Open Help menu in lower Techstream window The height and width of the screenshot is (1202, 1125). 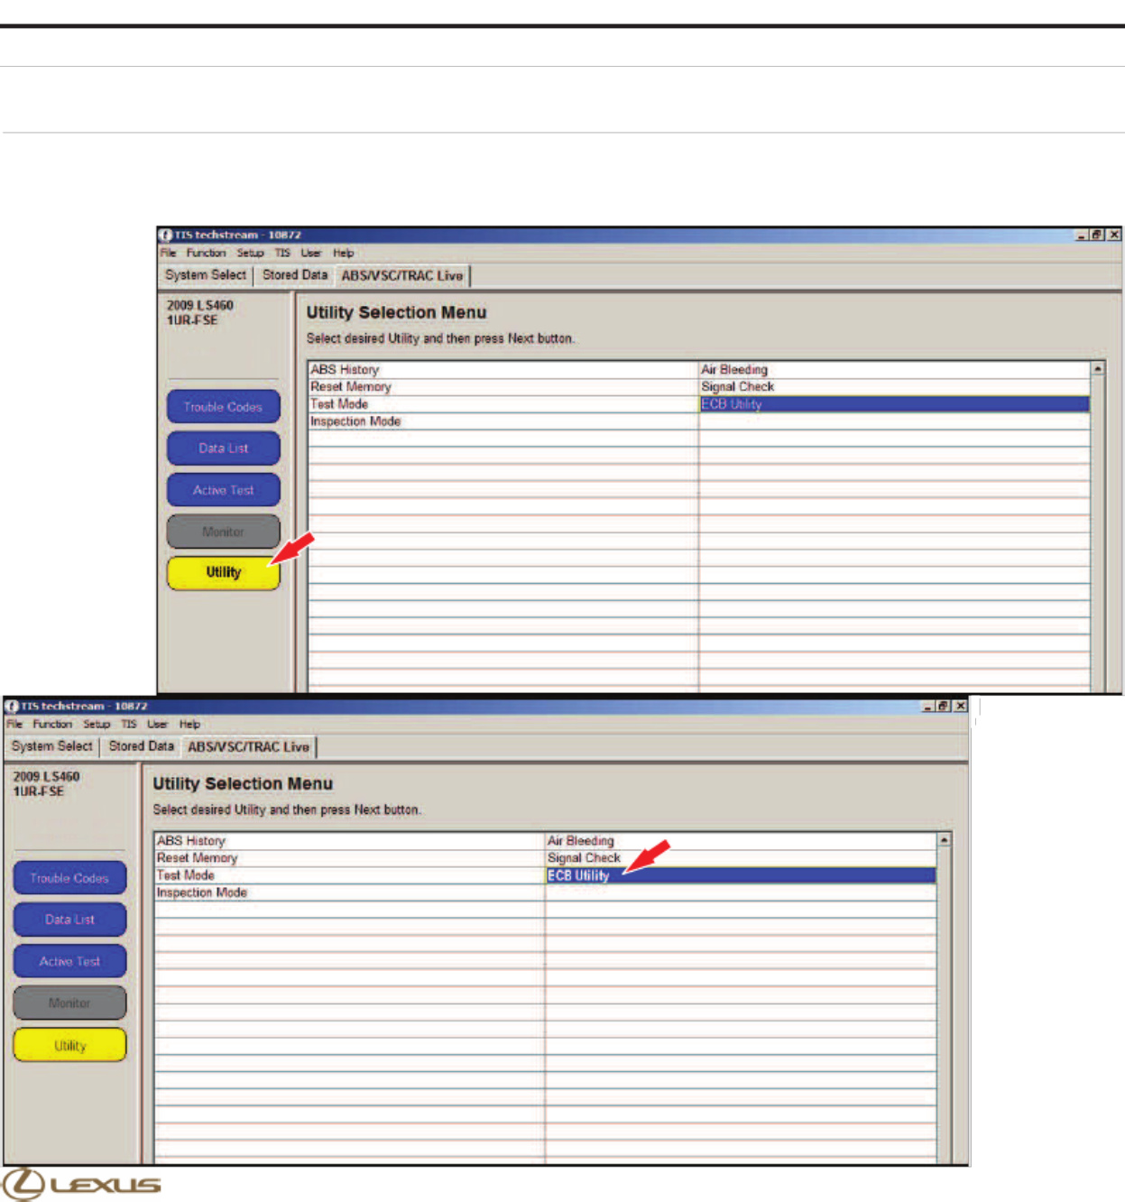coord(189,725)
